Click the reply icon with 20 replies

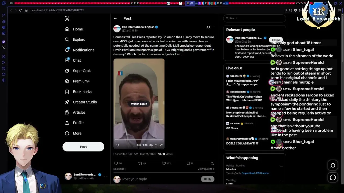click(118, 163)
